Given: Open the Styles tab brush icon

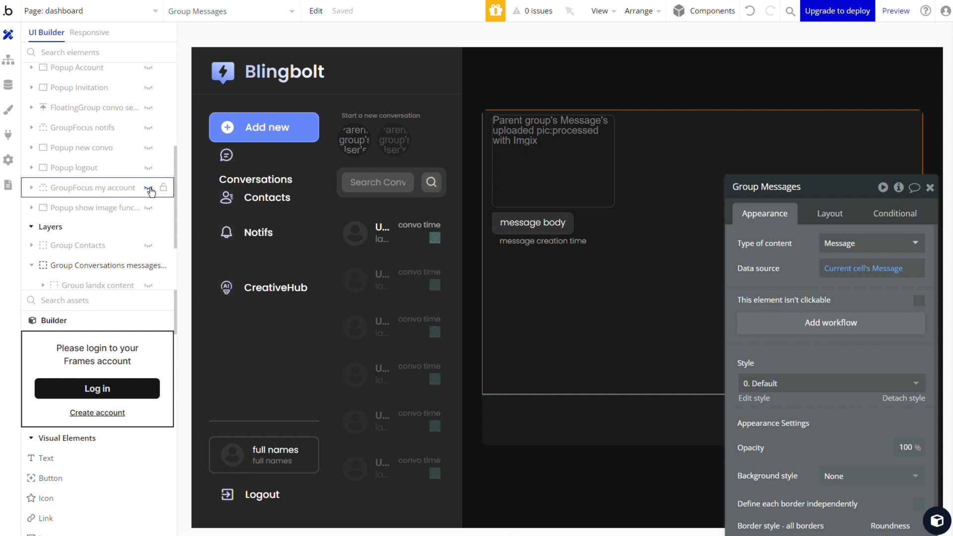Looking at the screenshot, I should pyautogui.click(x=8, y=110).
